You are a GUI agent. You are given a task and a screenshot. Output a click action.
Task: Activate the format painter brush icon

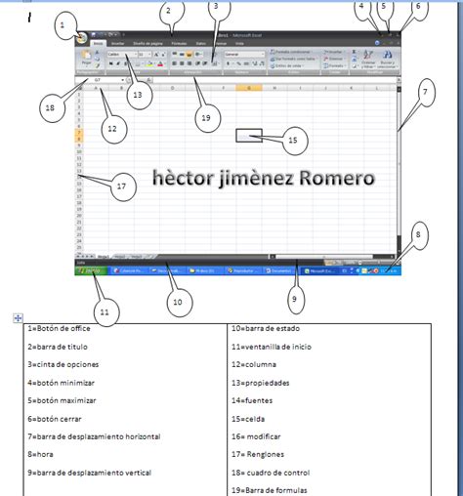click(x=97, y=65)
